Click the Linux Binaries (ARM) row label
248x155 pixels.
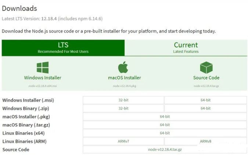(x=24, y=141)
